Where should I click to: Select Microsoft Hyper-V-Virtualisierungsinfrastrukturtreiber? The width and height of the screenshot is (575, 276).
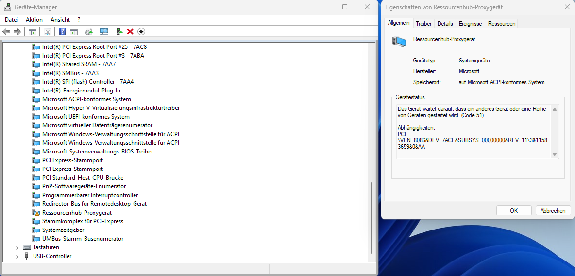[111, 108]
